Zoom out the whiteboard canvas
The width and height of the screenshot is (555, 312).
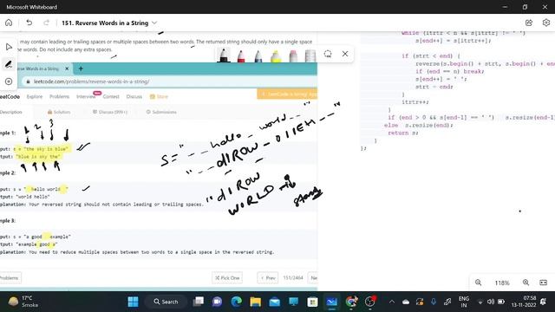pyautogui.click(x=478, y=283)
